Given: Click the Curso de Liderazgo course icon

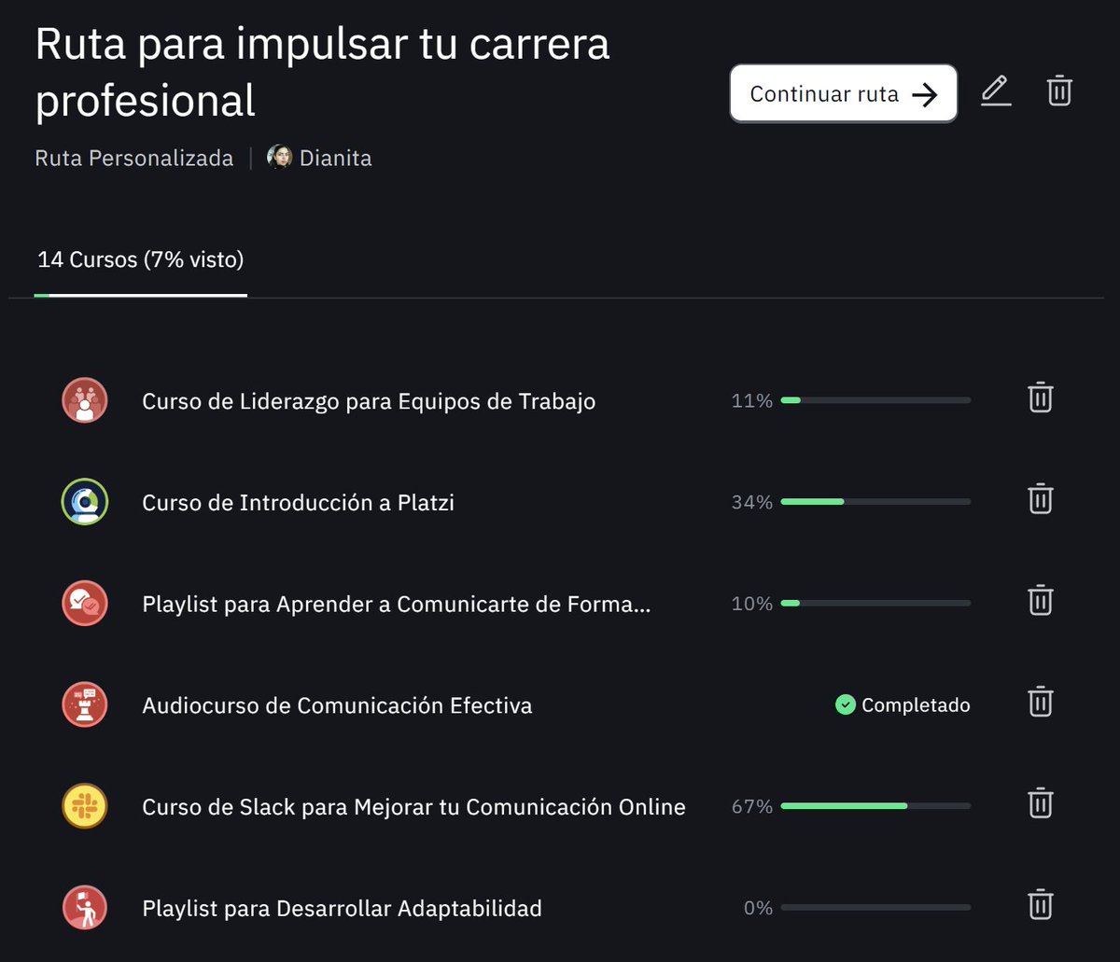Looking at the screenshot, I should [x=84, y=400].
